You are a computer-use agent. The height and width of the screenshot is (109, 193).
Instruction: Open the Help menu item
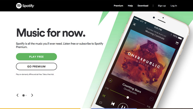click(130, 6)
